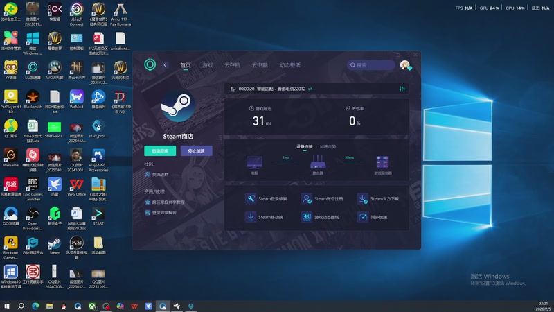The width and height of the screenshot is (554, 312).
Task: Open Steam账号注册 tool
Action: pos(322,199)
